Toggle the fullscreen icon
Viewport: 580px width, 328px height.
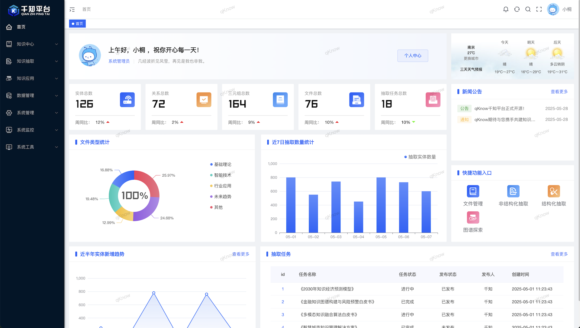click(539, 9)
